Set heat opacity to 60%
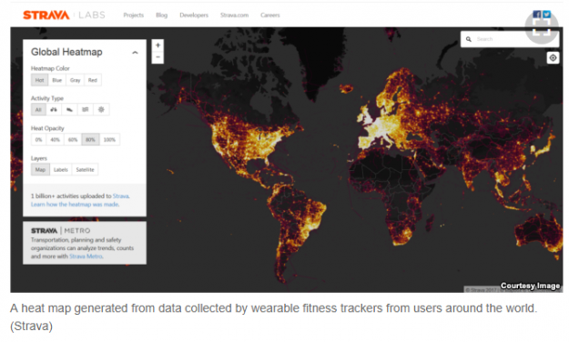Screen dimensions: 569x342 point(73,140)
